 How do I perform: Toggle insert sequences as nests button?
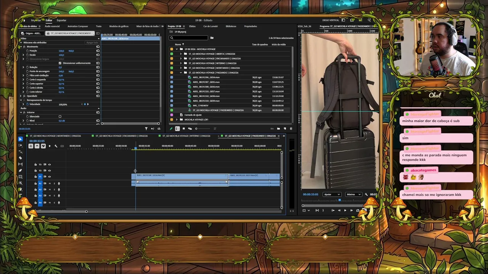tap(31, 146)
